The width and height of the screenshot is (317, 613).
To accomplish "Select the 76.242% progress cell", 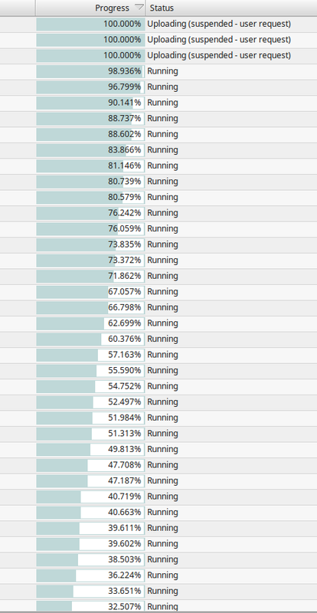I will point(90,213).
